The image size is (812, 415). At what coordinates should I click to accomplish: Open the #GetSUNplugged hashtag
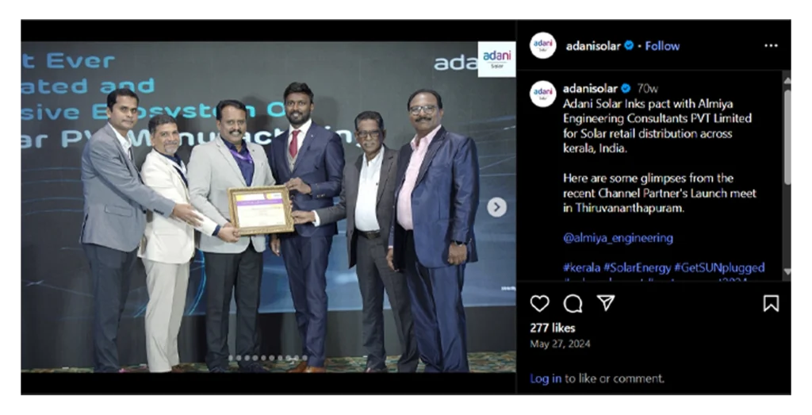[x=719, y=268]
